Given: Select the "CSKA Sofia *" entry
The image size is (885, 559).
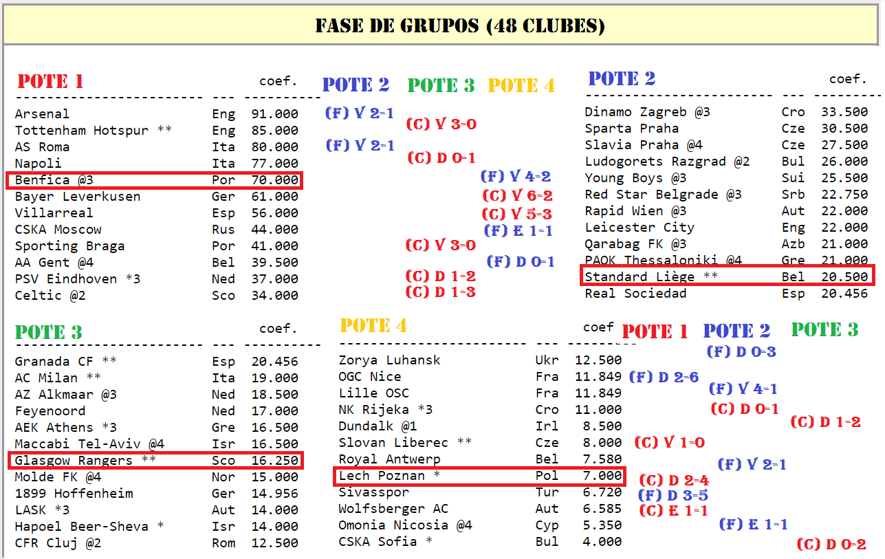Looking at the screenshot, I should (x=385, y=542).
